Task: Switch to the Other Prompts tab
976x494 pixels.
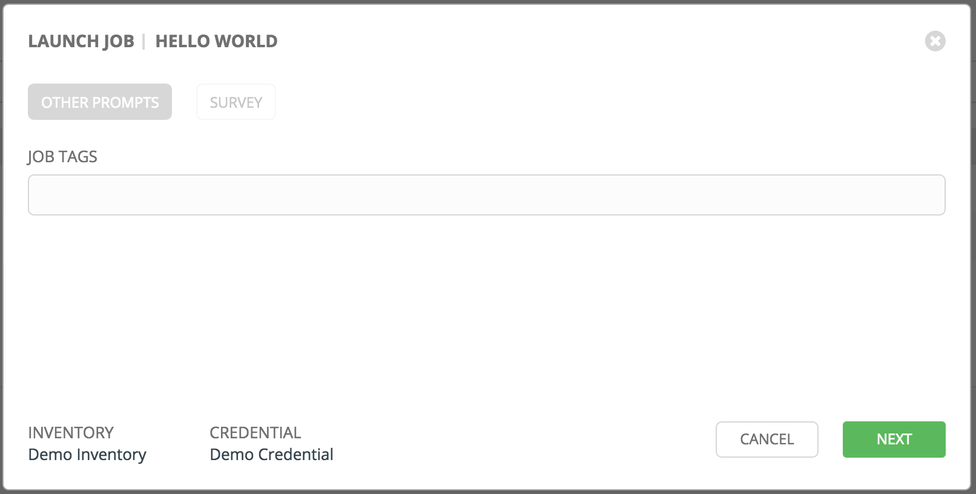Action: 100,102
